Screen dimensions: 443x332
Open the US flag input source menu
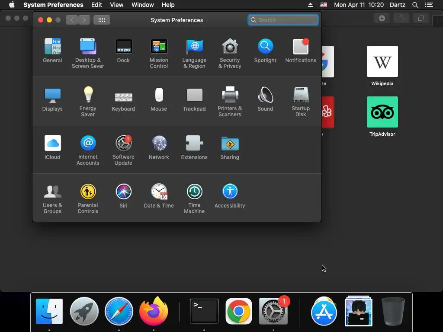click(x=324, y=4)
